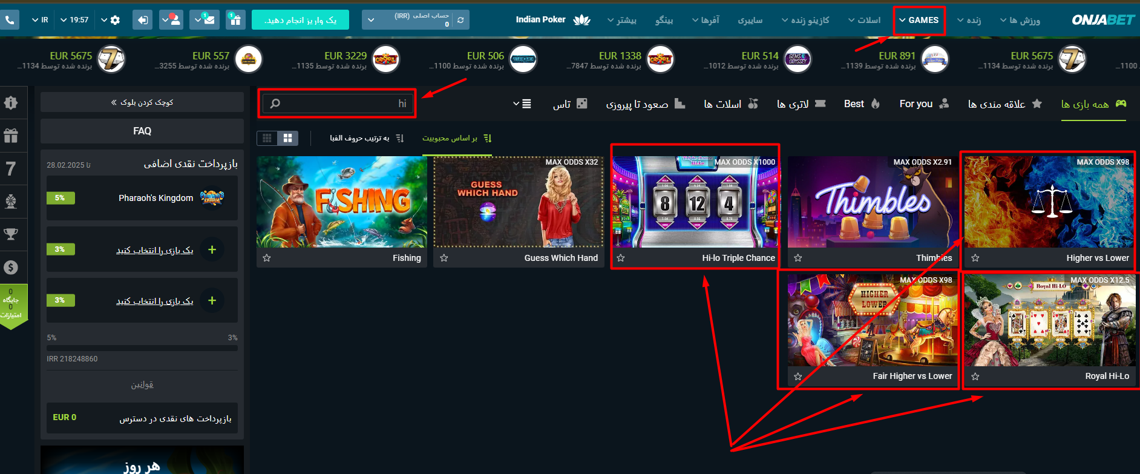Switch to large grid view

[x=287, y=138]
